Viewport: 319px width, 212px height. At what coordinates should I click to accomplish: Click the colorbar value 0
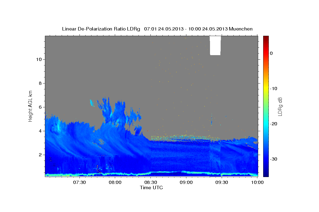click(x=271, y=53)
